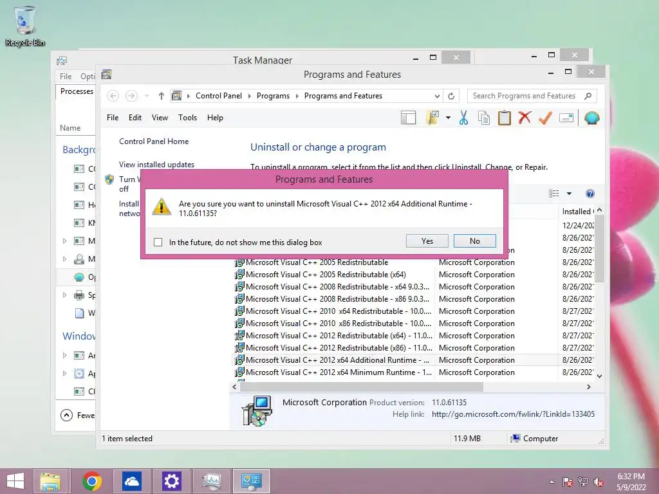
Task: Click the Paste clipboard toolbar icon
Action: (x=504, y=118)
